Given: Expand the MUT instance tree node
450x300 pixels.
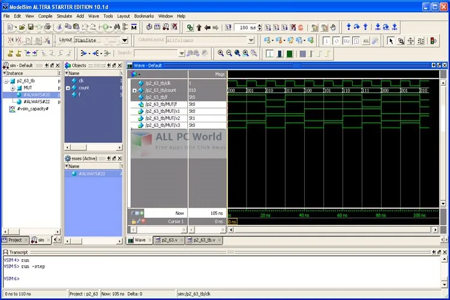Looking at the screenshot, I should [x=13, y=88].
